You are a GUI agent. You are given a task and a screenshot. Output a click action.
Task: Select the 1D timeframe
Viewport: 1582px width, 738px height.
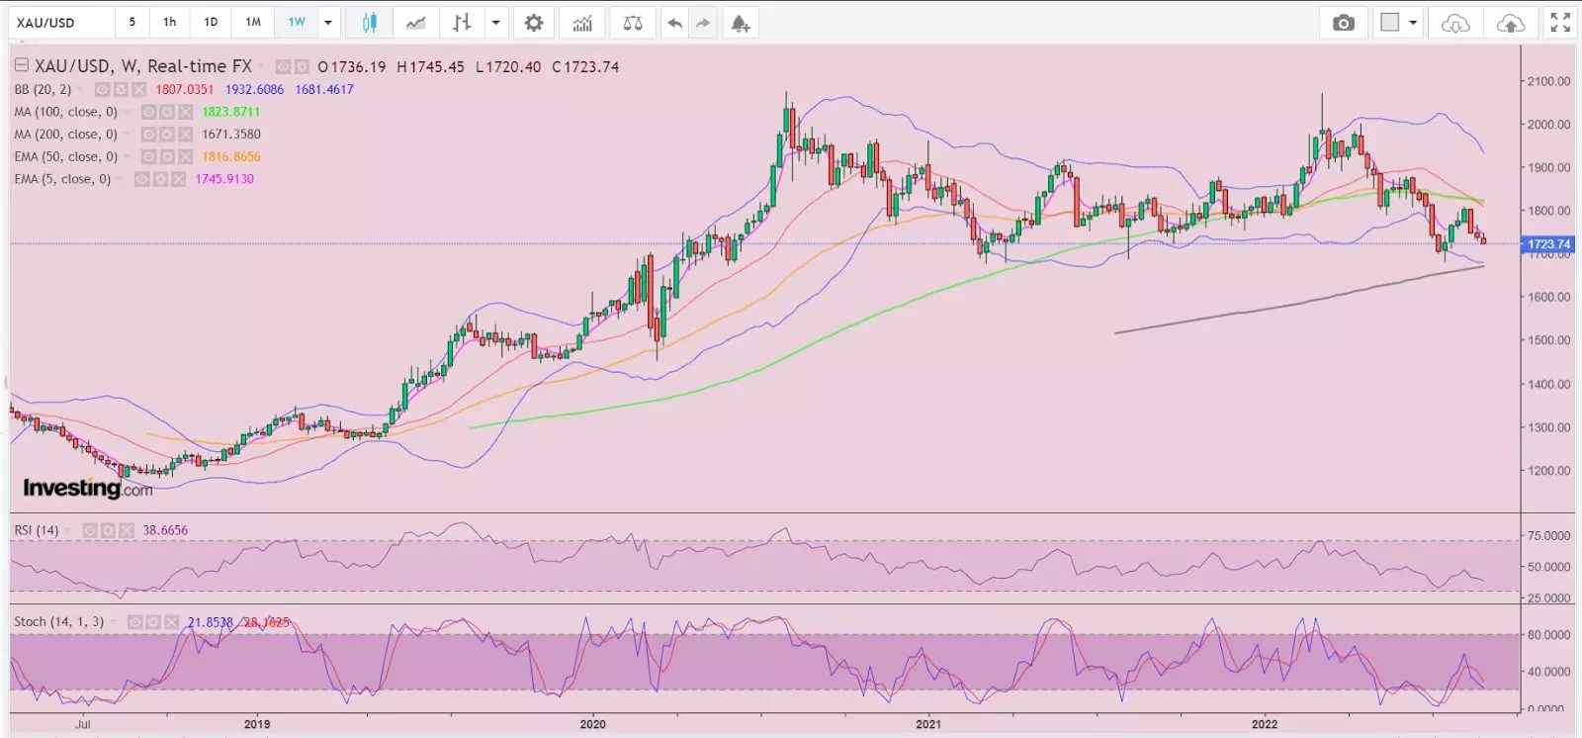pos(211,22)
